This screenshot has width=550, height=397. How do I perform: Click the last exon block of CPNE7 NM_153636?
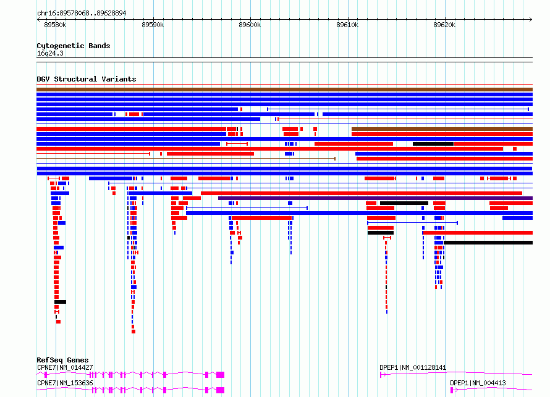(220, 390)
